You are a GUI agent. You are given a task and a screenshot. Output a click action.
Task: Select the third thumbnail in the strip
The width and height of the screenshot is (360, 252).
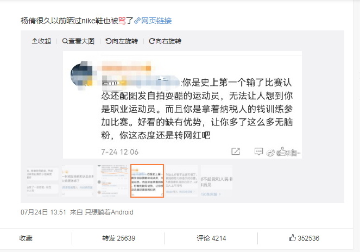(x=112, y=180)
